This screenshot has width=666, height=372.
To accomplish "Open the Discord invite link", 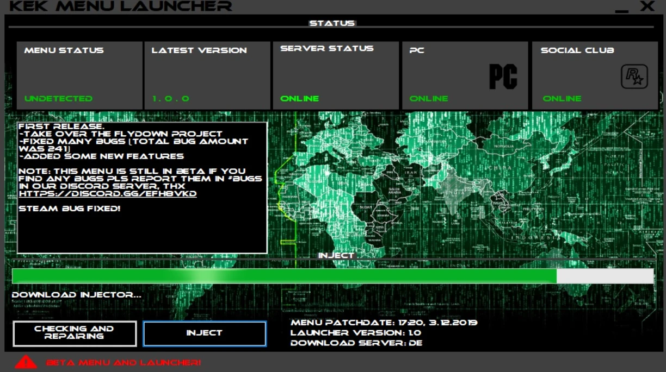I will (108, 194).
